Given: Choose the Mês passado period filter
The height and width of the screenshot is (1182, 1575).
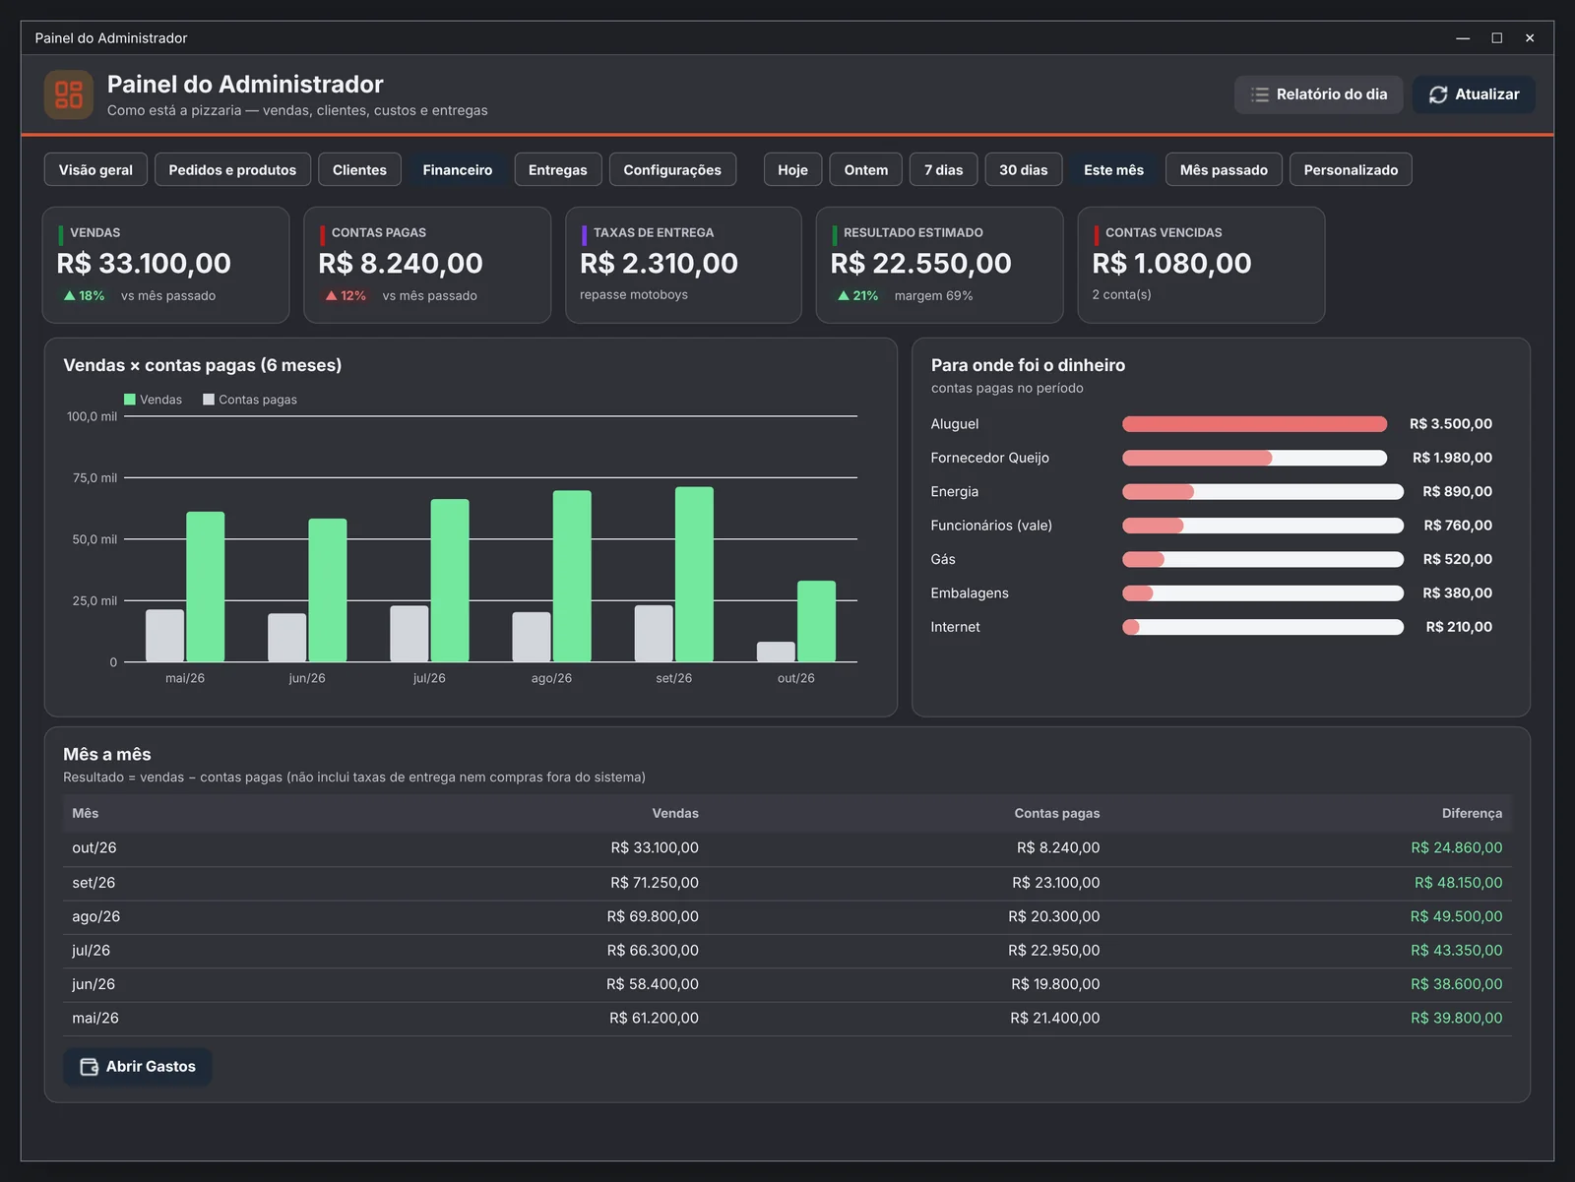Looking at the screenshot, I should 1224,169.
